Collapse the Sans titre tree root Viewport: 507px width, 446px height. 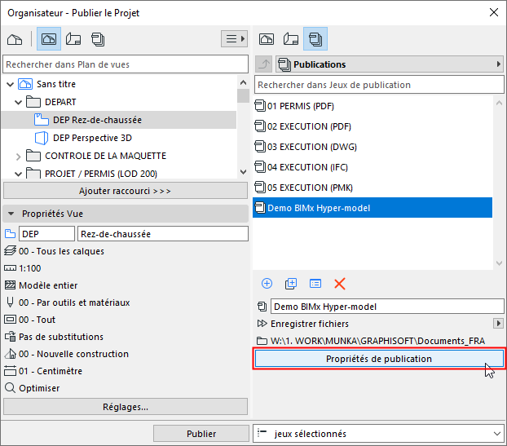pyautogui.click(x=11, y=85)
